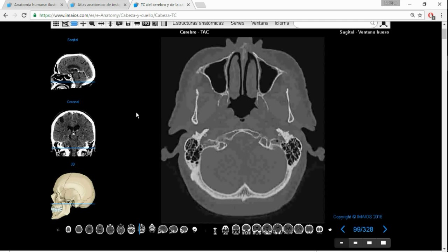Click the red extension icon in Chrome toolbar
The image size is (448, 252).
(x=431, y=16)
